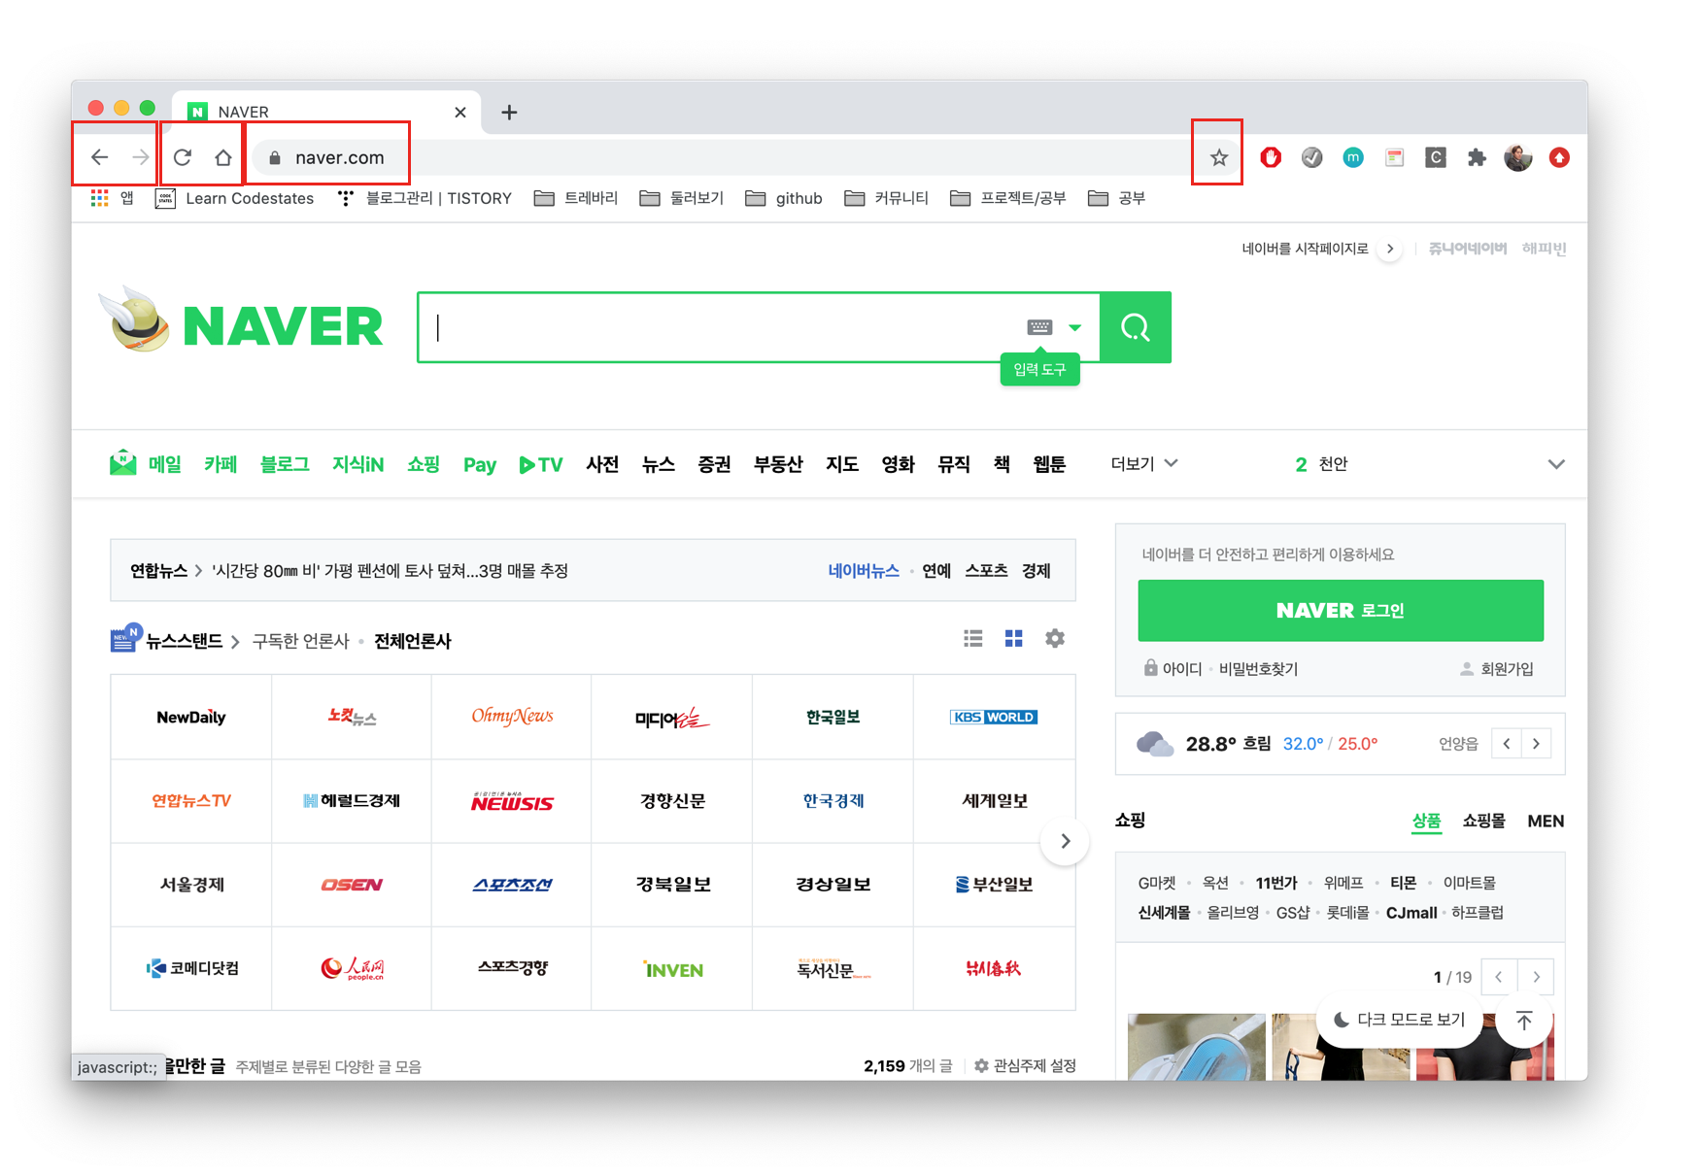Show next weather location
The image size is (1700, 1175).
[x=1536, y=744]
